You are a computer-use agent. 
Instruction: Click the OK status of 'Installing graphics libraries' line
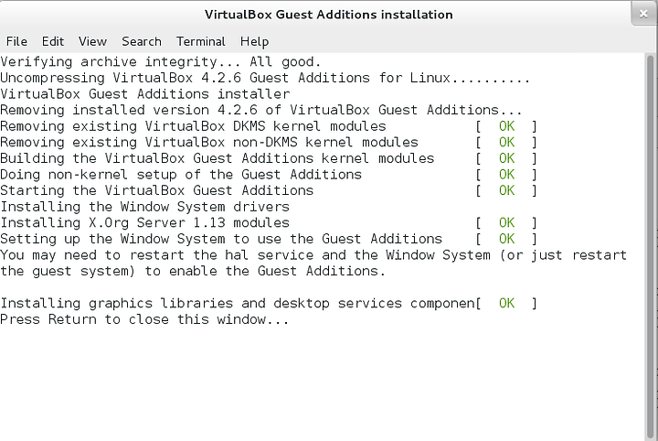pyautogui.click(x=507, y=303)
